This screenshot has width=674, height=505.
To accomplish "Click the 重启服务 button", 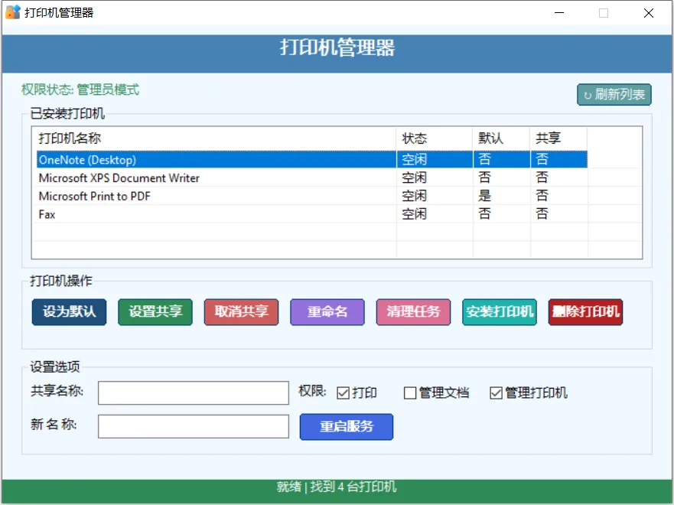I will (x=347, y=427).
